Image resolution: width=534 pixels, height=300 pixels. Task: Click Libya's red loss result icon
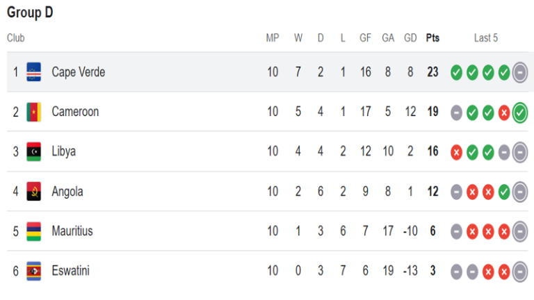(456, 152)
